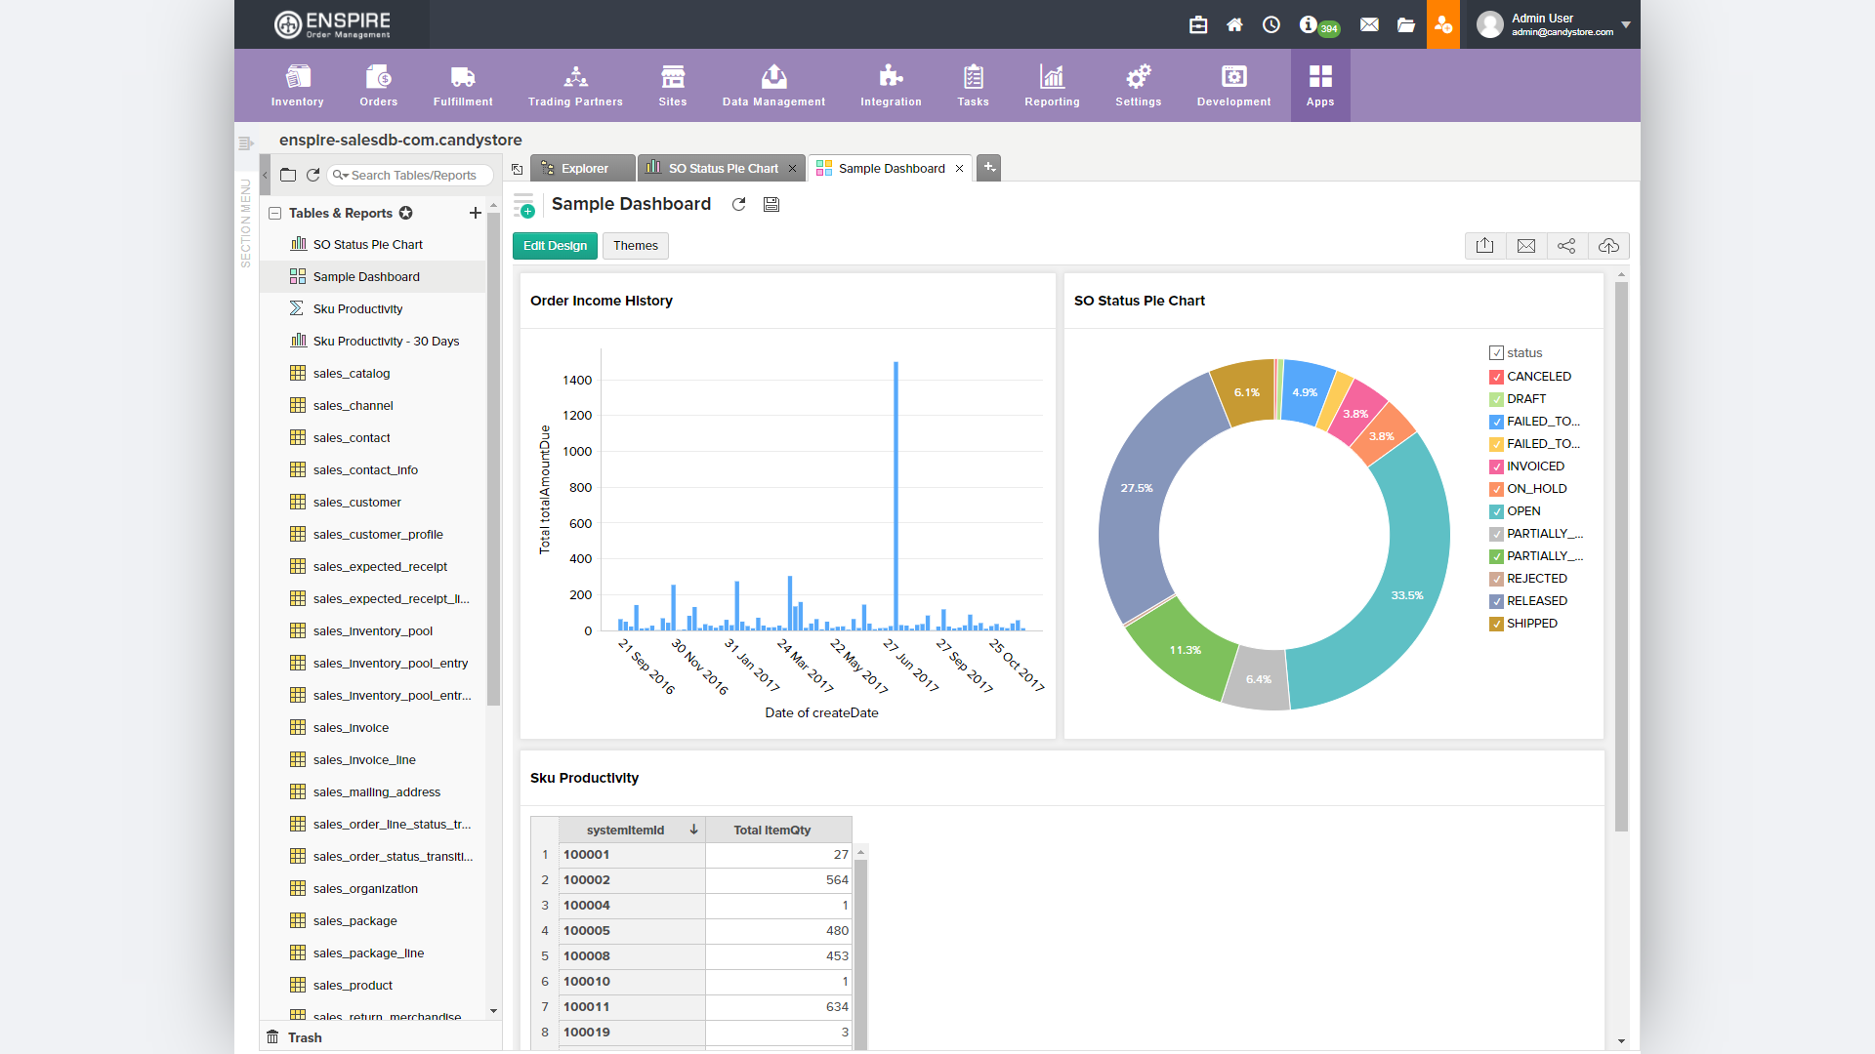
Task: Open the Trading Partners module icon
Action: click(575, 77)
